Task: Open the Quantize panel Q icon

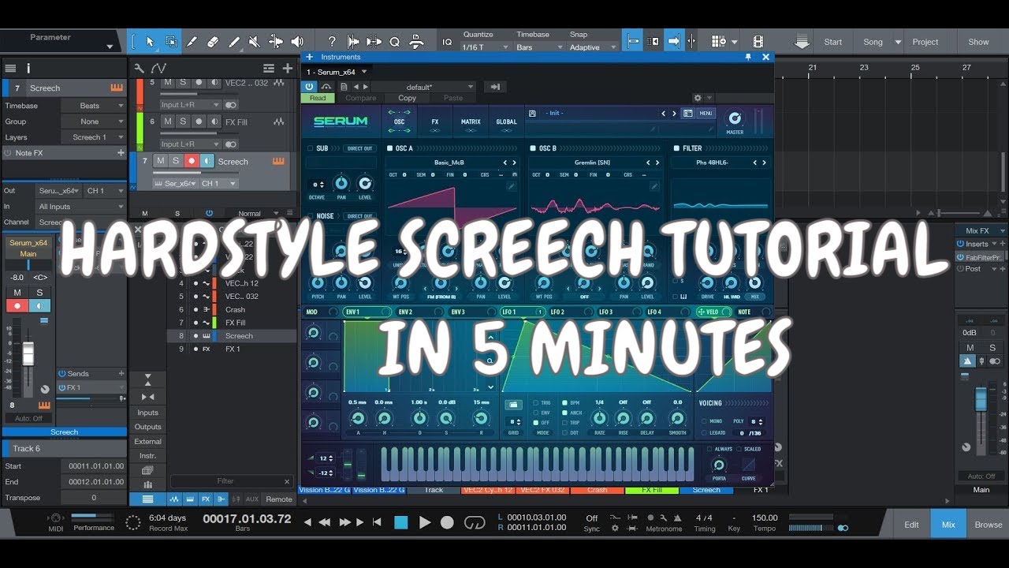Action: pos(394,42)
